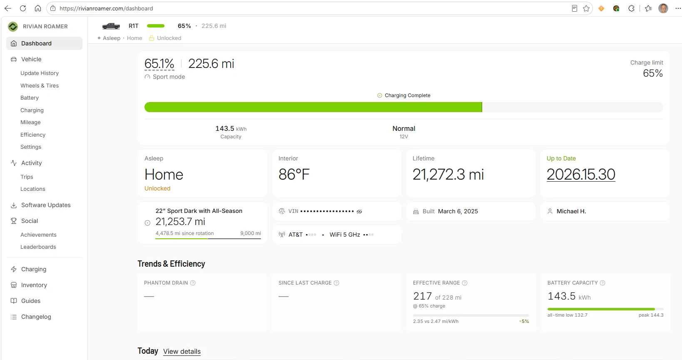Click the Interior 86°F temperature value

294,175
